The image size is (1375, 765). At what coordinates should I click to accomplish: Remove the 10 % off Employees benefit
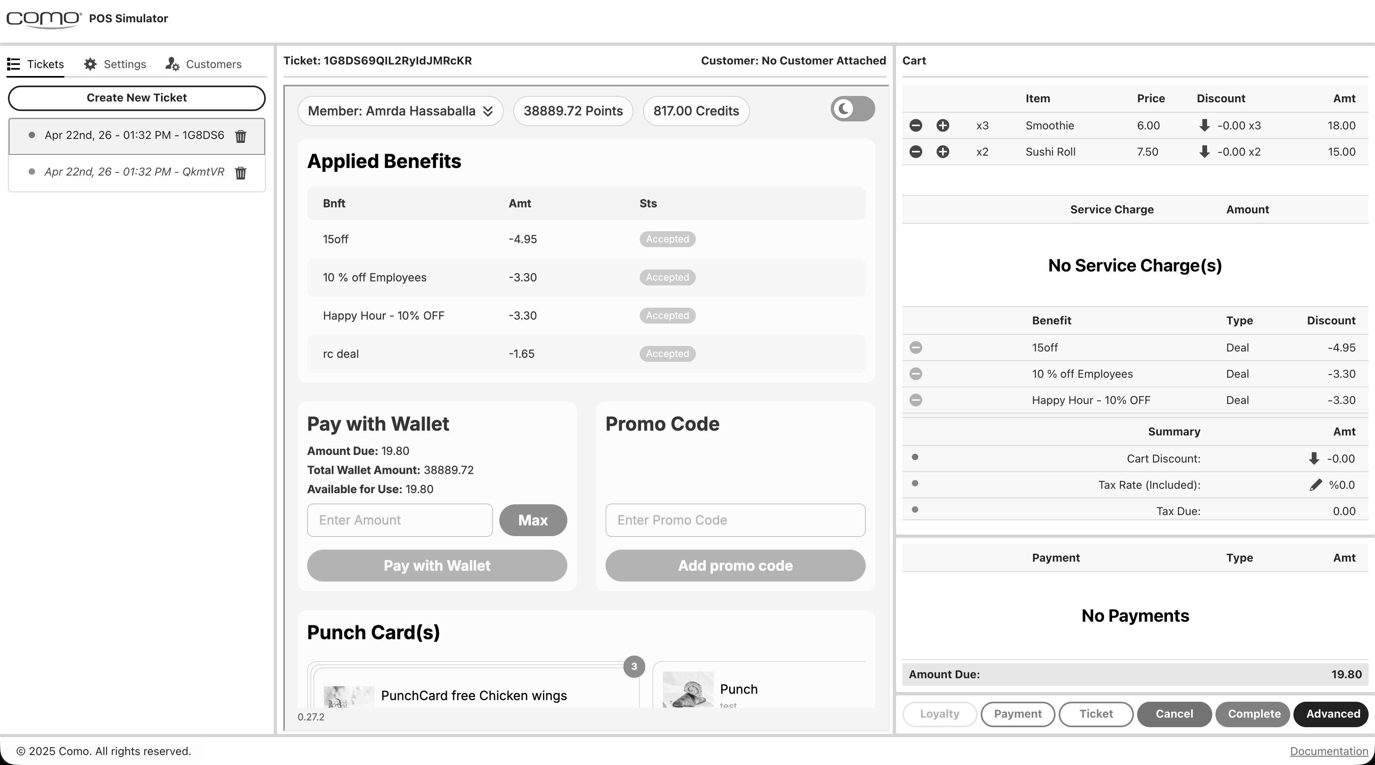coord(915,374)
